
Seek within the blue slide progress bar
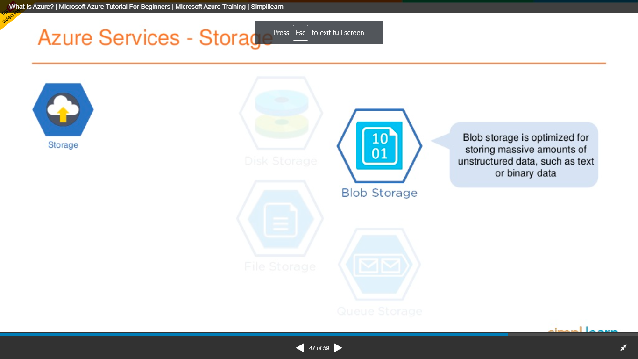coord(319,335)
